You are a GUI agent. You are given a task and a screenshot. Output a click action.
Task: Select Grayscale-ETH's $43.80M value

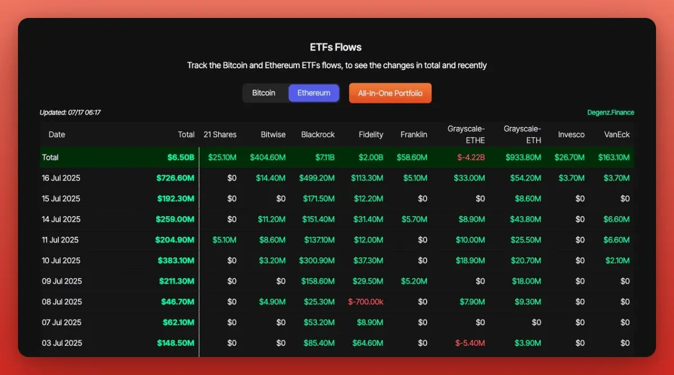(526, 219)
